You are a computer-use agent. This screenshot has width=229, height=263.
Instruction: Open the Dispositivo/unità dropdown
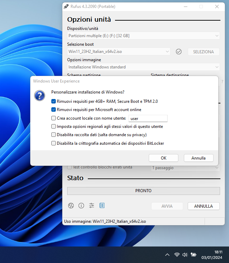pos(144,36)
